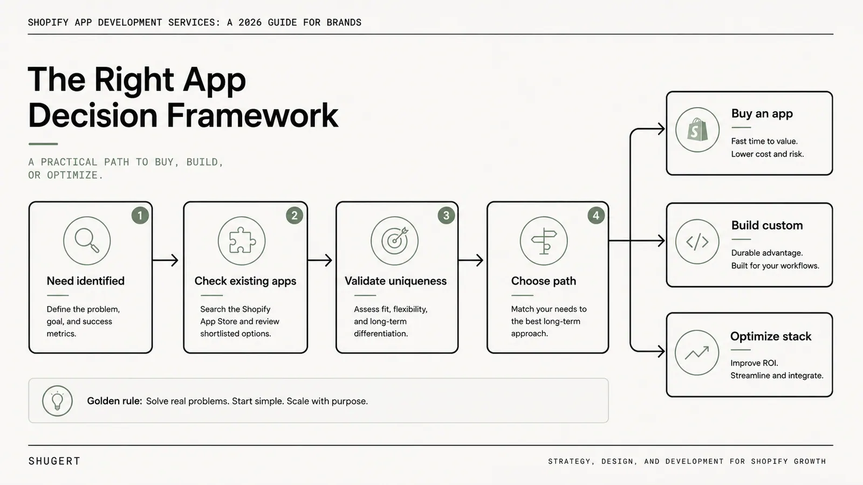Click the 'Build custom' title

767,225
